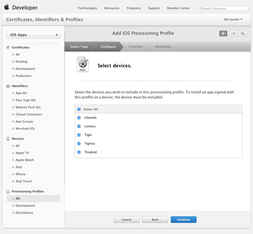Open Merchant IDs
Image resolution: width=253 pixels, height=234 pixels.
(x=25, y=129)
